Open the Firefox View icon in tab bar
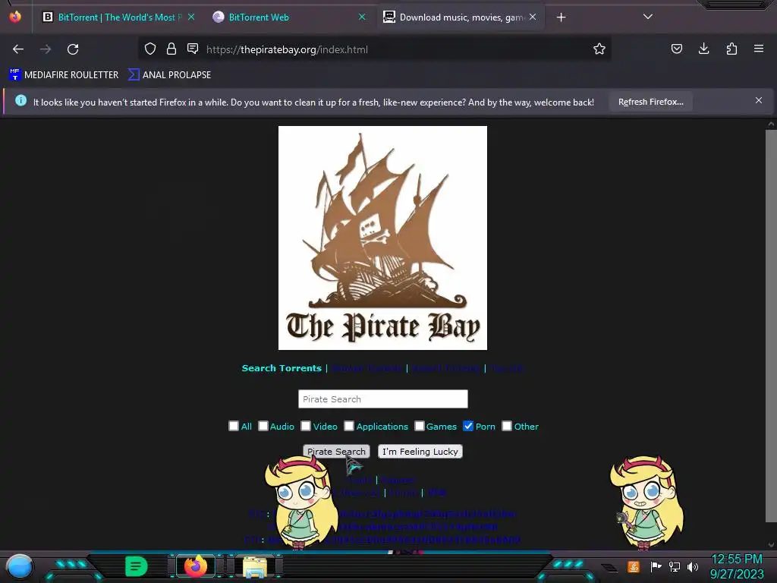The image size is (777, 583). coord(15,17)
